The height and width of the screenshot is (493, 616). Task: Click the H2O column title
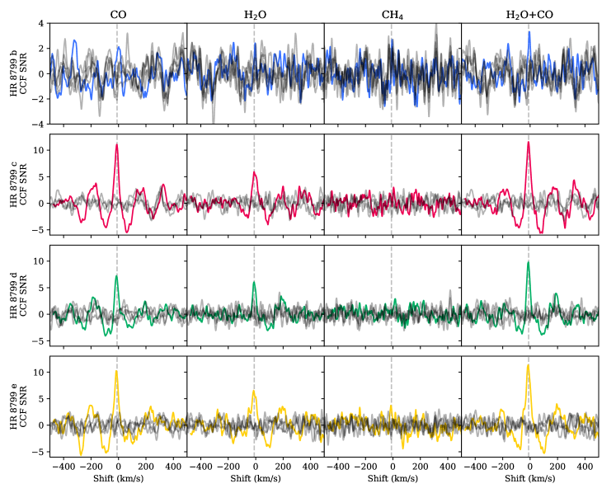click(256, 16)
